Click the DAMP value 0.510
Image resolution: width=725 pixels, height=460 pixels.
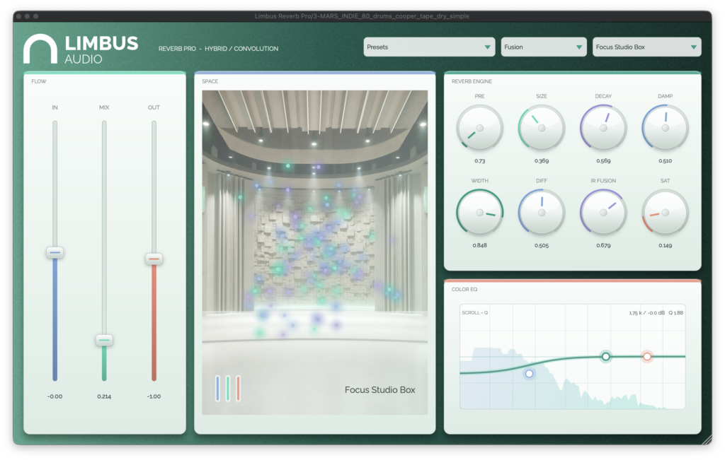pyautogui.click(x=666, y=161)
